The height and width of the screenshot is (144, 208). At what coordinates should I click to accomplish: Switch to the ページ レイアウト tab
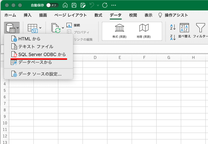(70, 15)
